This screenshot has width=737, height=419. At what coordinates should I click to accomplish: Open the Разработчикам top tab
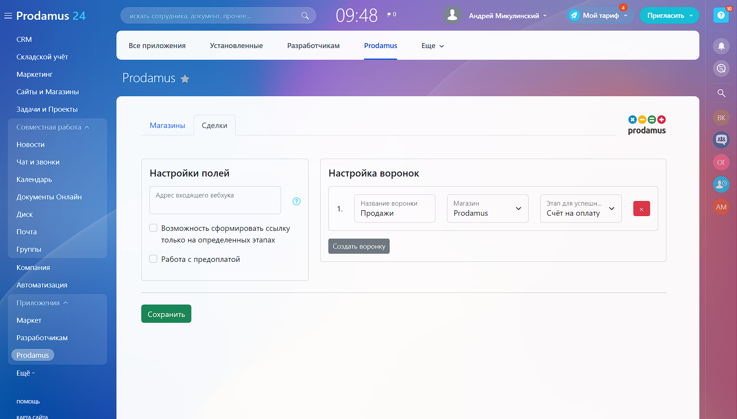point(313,46)
